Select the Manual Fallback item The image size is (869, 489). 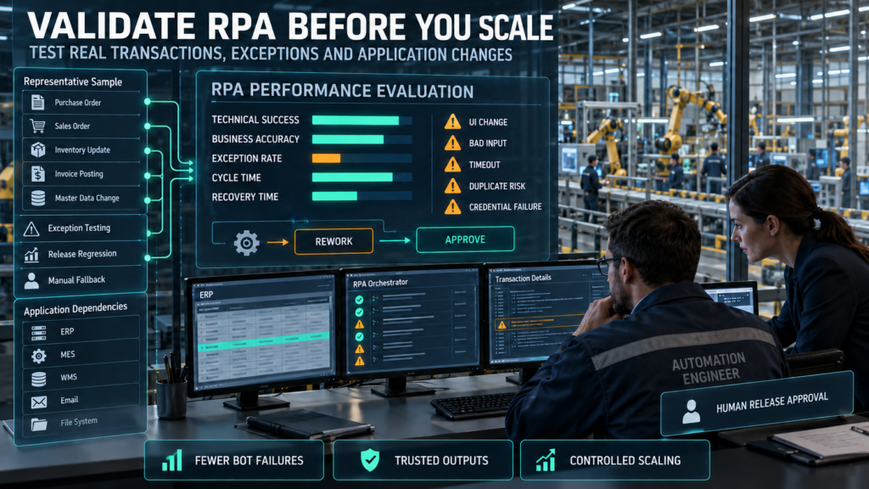pyautogui.click(x=81, y=280)
